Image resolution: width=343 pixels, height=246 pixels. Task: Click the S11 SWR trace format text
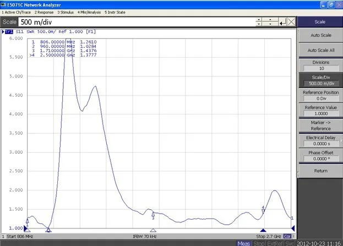pyautogui.click(x=25, y=32)
